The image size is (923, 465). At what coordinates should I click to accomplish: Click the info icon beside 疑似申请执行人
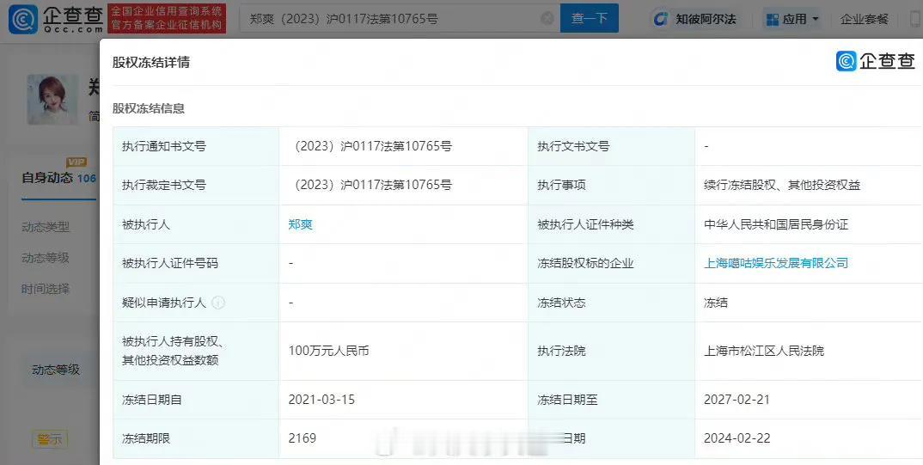(x=217, y=303)
